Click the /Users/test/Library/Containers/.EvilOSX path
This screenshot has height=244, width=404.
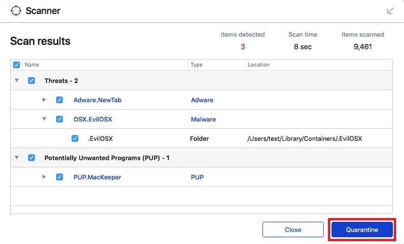pyautogui.click(x=305, y=139)
